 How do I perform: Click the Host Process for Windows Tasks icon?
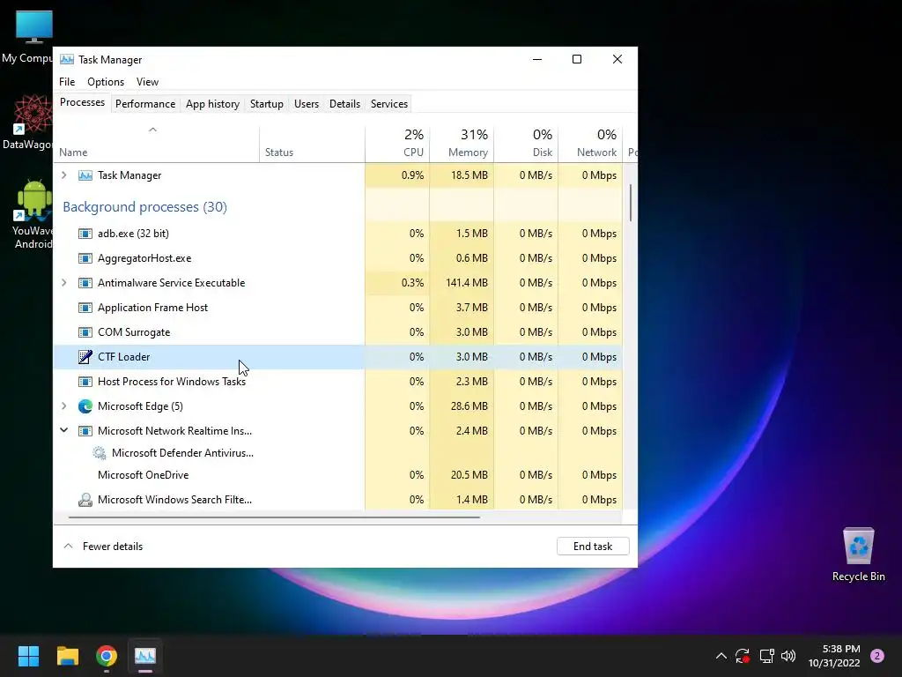coord(85,382)
